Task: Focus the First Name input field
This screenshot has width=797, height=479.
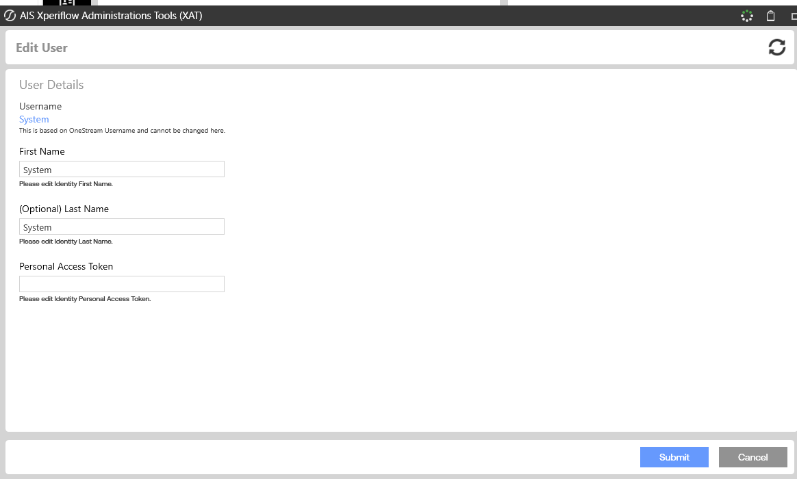Action: point(122,170)
